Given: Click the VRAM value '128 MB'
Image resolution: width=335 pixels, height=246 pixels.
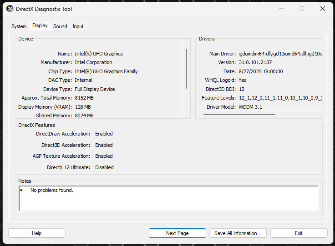Looking at the screenshot, I should pyautogui.click(x=83, y=107).
